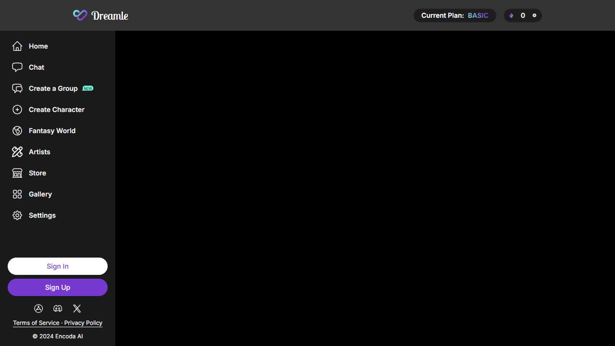The width and height of the screenshot is (615, 346).
Task: Open the Terms of Service link
Action: point(36,323)
